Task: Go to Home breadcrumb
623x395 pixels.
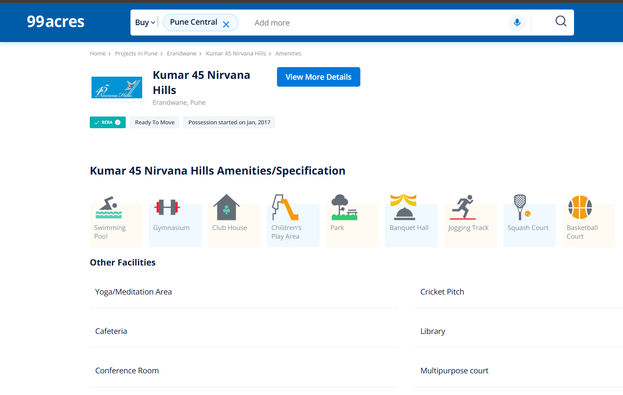Action: (98, 54)
